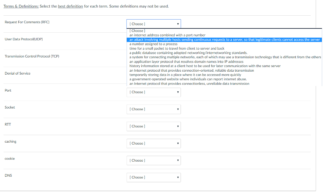Open the caching definition dropdown
Image resolution: width=335 pixels, height=196 pixels.
154,143
